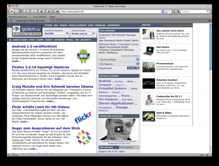Viewport: 219px width, 166px height.
Task: Click the Forward navigation arrow
Action: click(x=16, y=11)
